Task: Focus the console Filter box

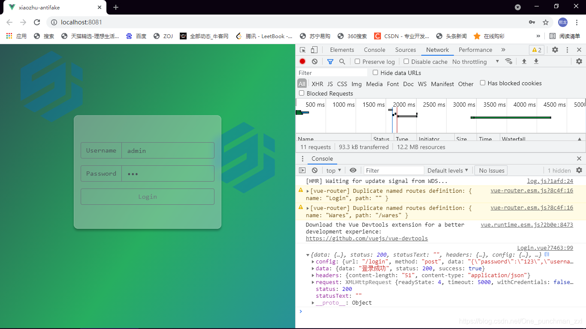Action: pos(394,170)
